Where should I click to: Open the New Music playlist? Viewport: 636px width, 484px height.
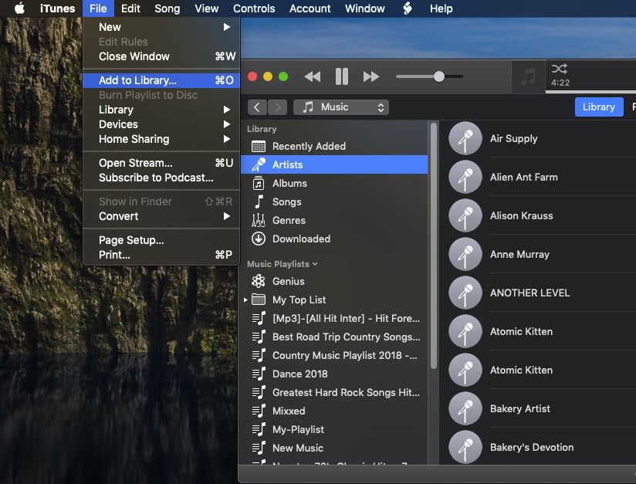click(x=334, y=448)
